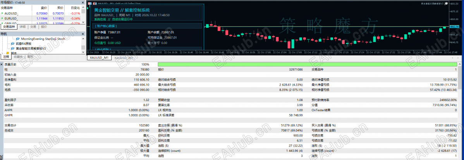Switch to the 收藏夹 tab in Navigator

coord(19,57)
